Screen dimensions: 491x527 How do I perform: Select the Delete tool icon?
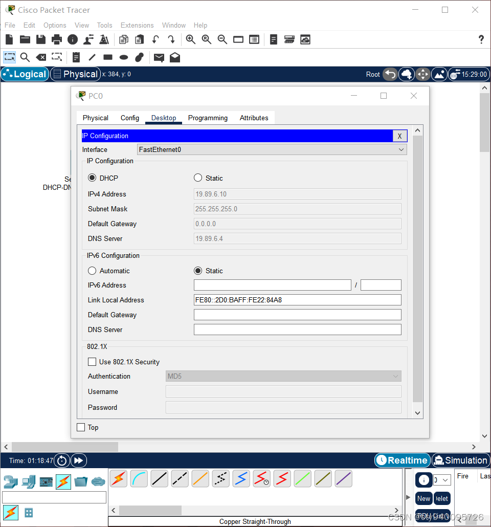tap(41, 57)
